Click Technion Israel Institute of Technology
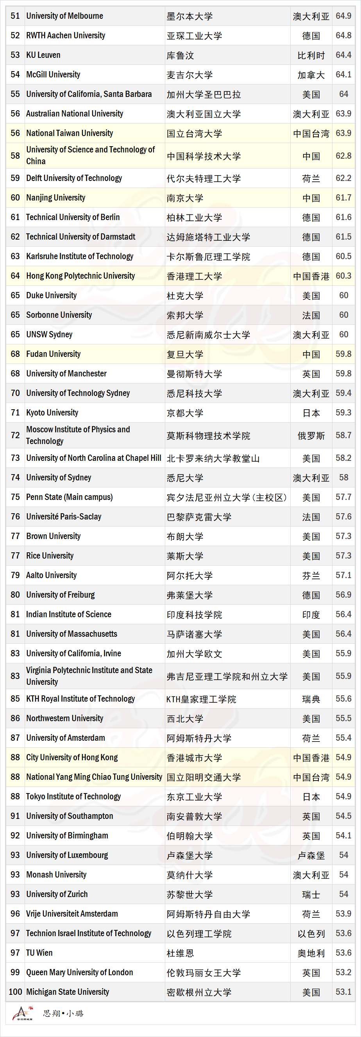The width and height of the screenshot is (361, 1037). [x=89, y=933]
